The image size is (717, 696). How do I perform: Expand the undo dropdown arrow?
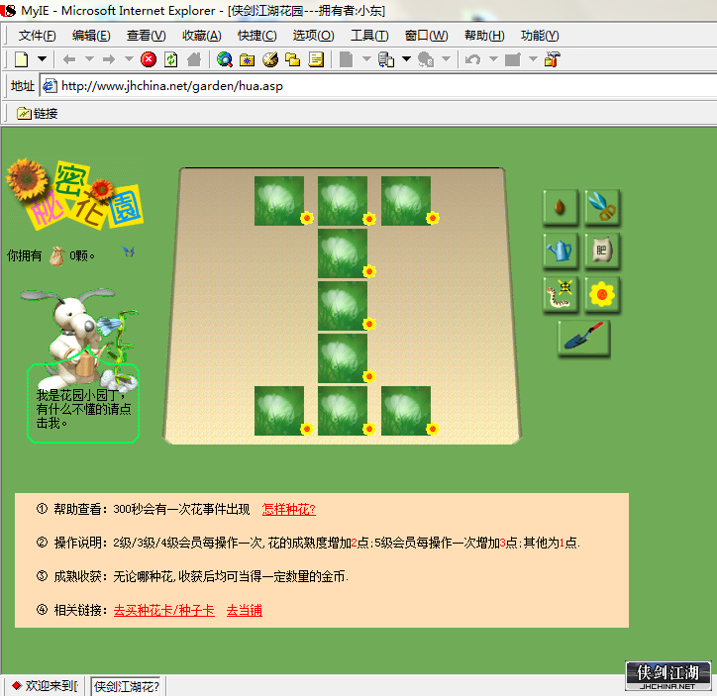point(493,59)
